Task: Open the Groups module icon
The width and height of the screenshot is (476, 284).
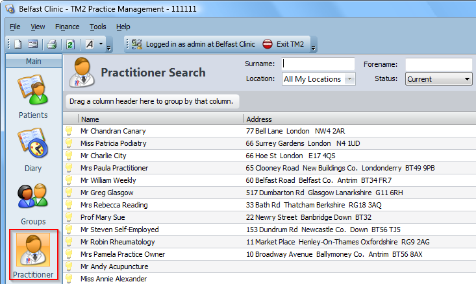Action: (33, 196)
